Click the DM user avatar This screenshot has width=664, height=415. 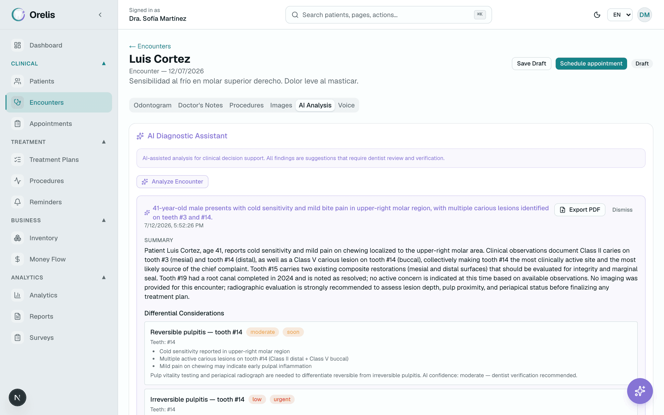coord(644,15)
